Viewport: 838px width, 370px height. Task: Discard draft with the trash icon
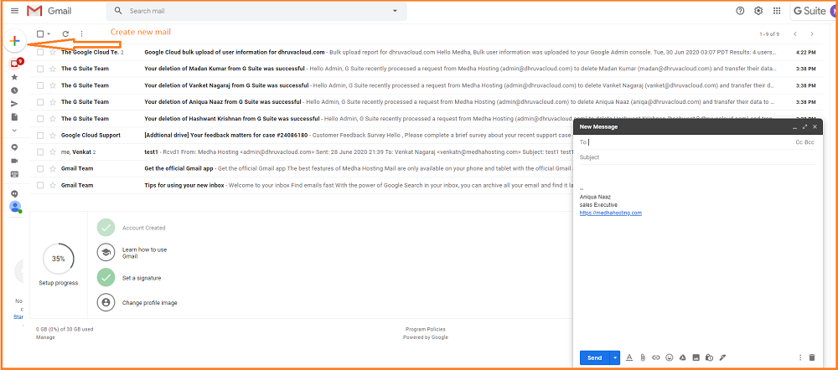[811, 357]
